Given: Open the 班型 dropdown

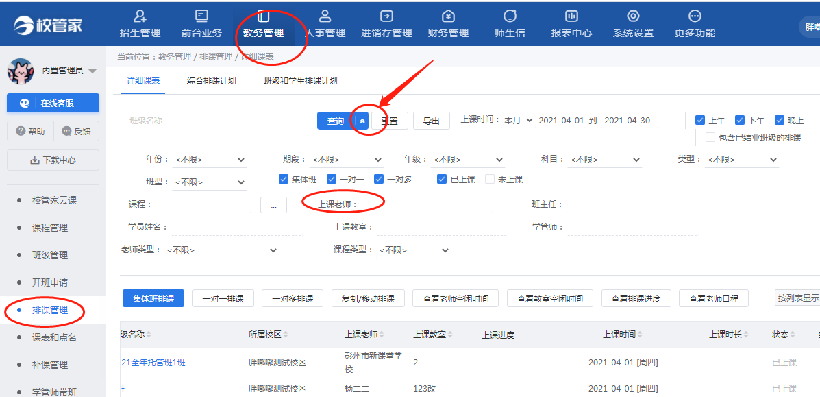Looking at the screenshot, I should (x=209, y=182).
